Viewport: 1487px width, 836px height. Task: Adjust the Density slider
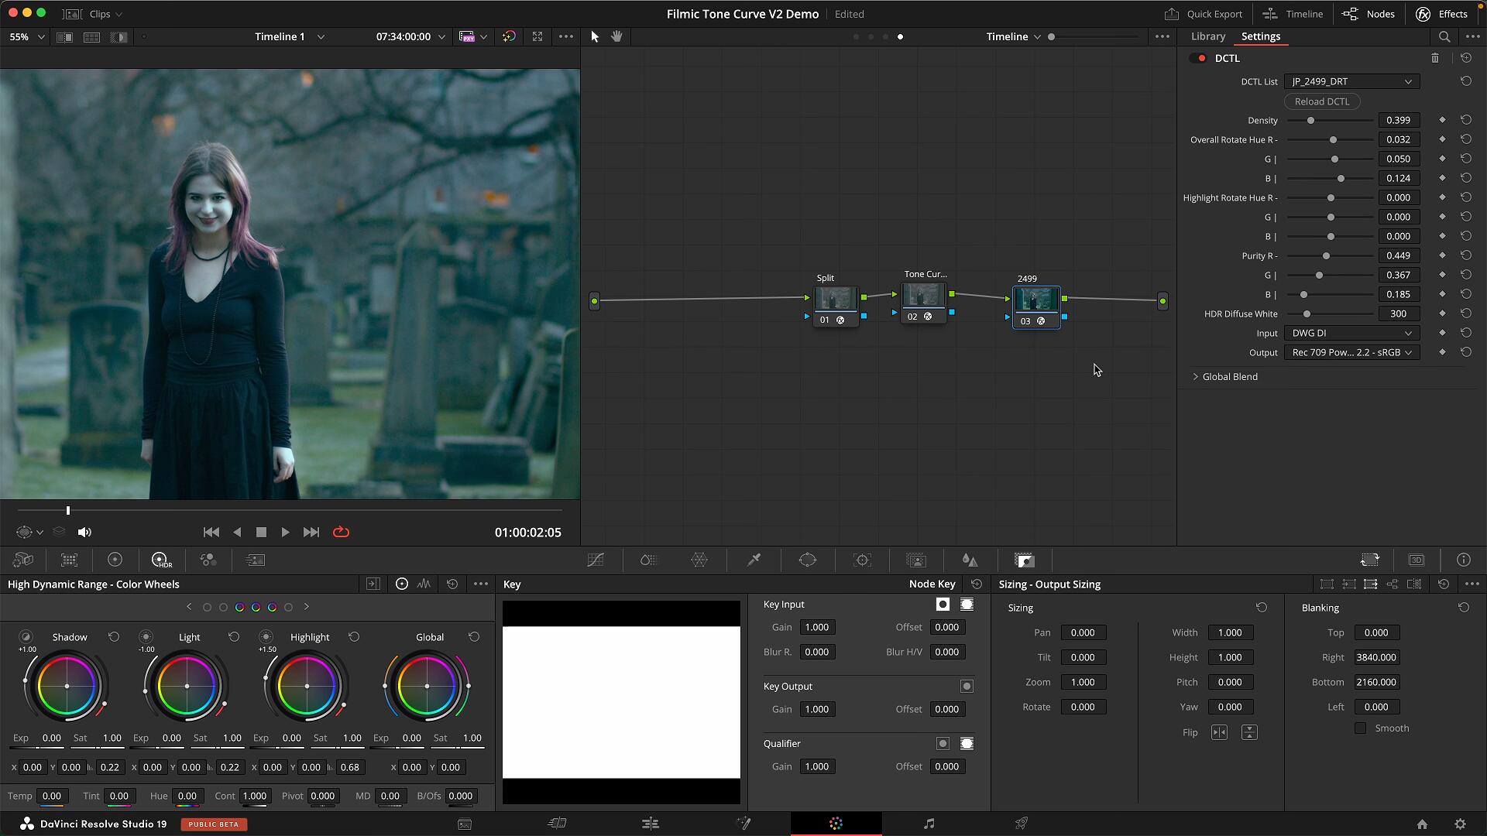pos(1310,121)
